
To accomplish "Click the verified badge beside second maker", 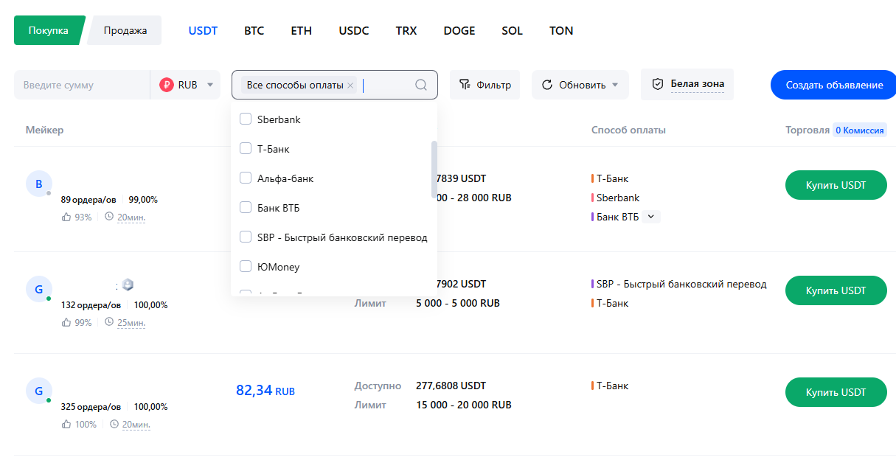I will click(x=128, y=285).
